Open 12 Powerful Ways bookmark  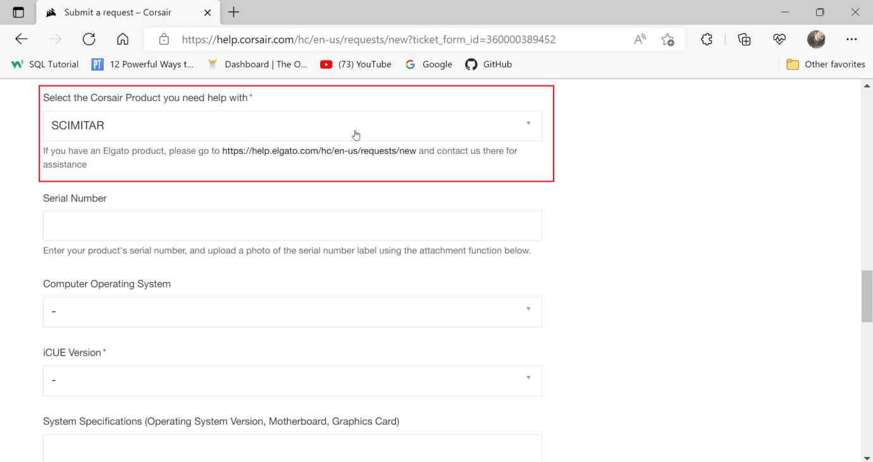pyautogui.click(x=142, y=64)
